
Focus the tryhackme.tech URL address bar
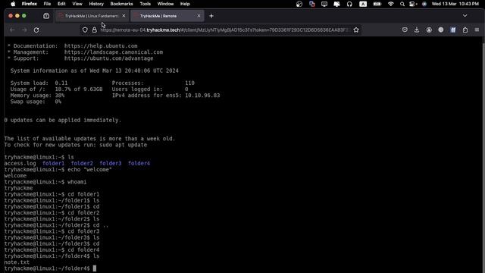[x=225, y=30]
